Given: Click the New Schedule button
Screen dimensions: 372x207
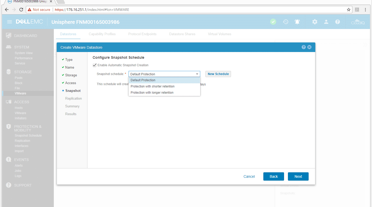Looking at the screenshot, I should [218, 74].
